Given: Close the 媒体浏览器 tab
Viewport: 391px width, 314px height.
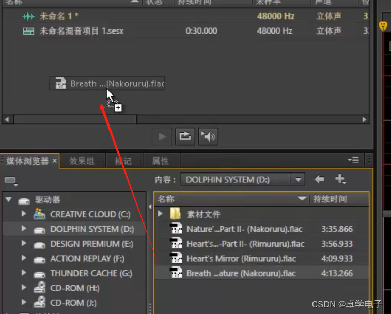Looking at the screenshot, I should tap(55, 161).
